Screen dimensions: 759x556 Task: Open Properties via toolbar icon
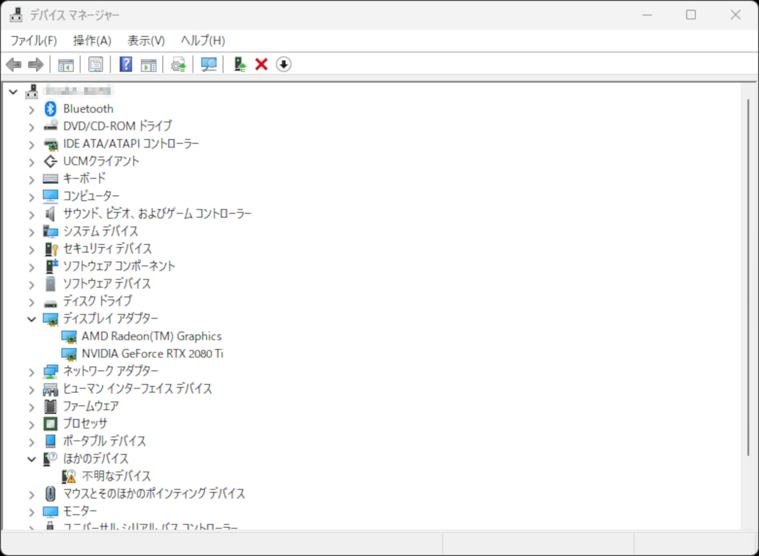(96, 65)
